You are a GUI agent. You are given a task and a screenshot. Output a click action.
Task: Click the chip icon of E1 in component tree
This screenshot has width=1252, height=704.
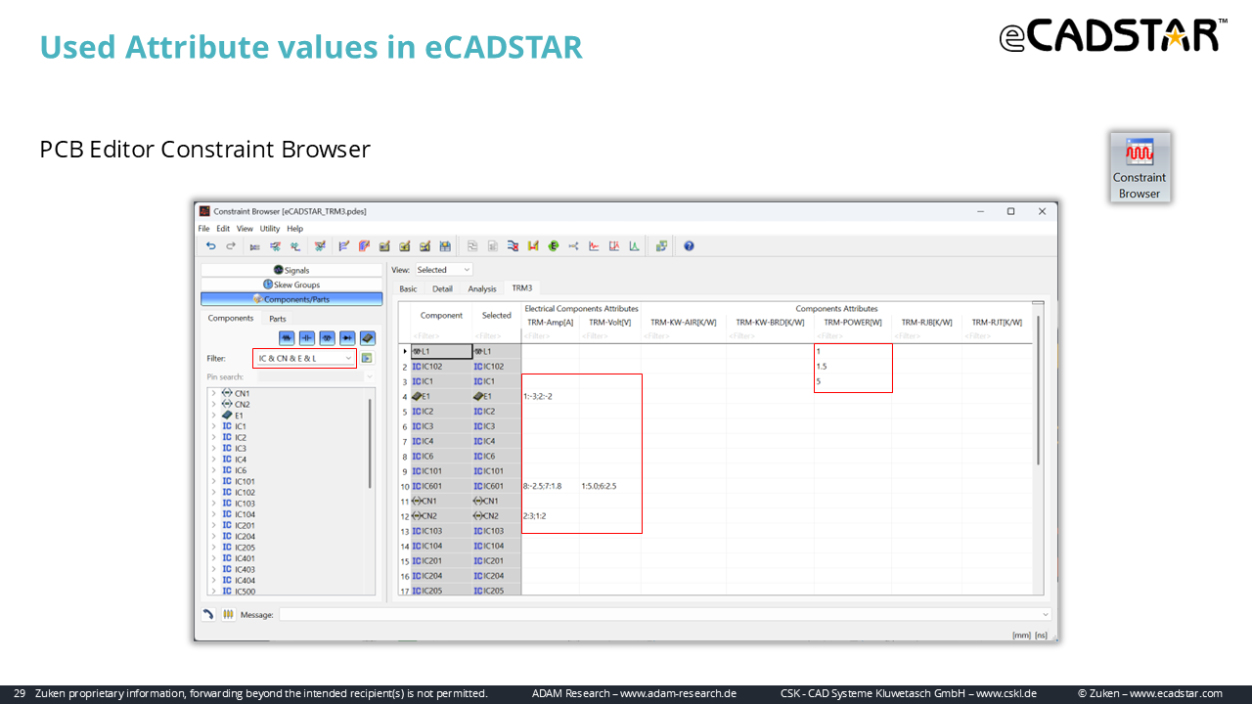(x=228, y=415)
